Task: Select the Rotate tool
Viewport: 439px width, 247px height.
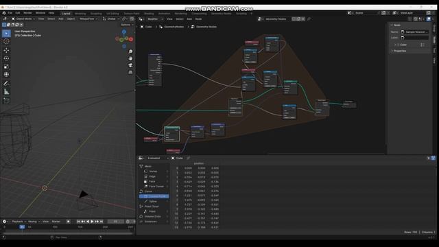Action: coord(6,58)
